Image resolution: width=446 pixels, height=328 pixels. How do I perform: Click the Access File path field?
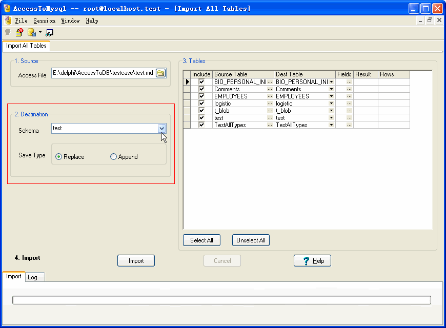click(104, 73)
